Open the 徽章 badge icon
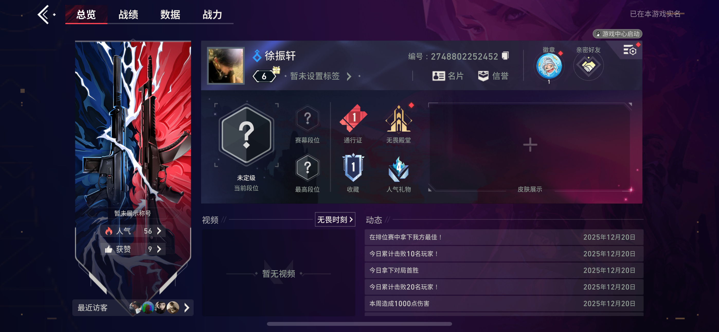Image resolution: width=719 pixels, height=332 pixels. pyautogui.click(x=549, y=66)
